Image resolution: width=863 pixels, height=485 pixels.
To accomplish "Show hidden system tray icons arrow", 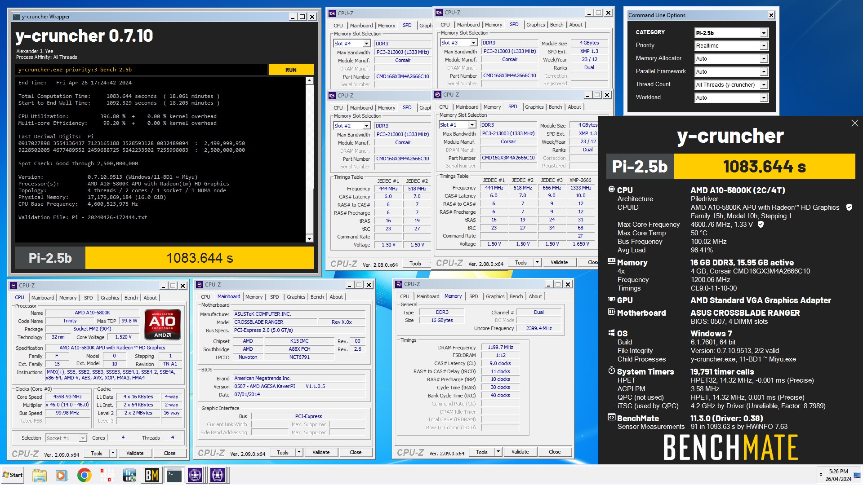I will coord(821,474).
